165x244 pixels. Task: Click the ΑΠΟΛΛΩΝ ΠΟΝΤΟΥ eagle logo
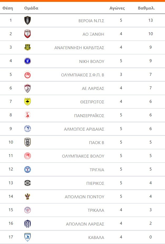point(27,197)
